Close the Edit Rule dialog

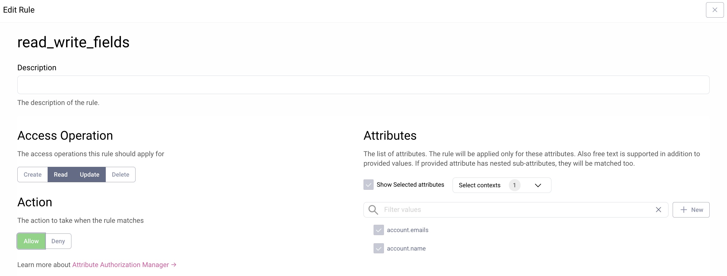click(715, 10)
